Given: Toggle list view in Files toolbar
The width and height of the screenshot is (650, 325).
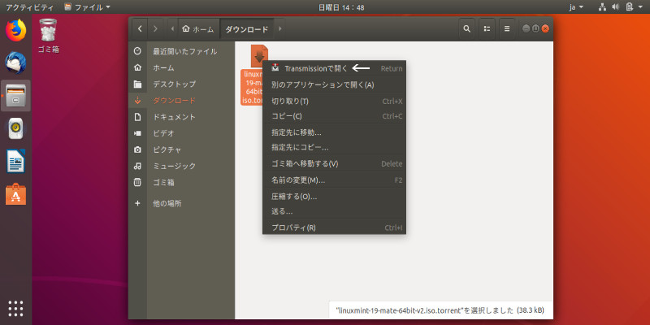Looking at the screenshot, I should tap(487, 28).
